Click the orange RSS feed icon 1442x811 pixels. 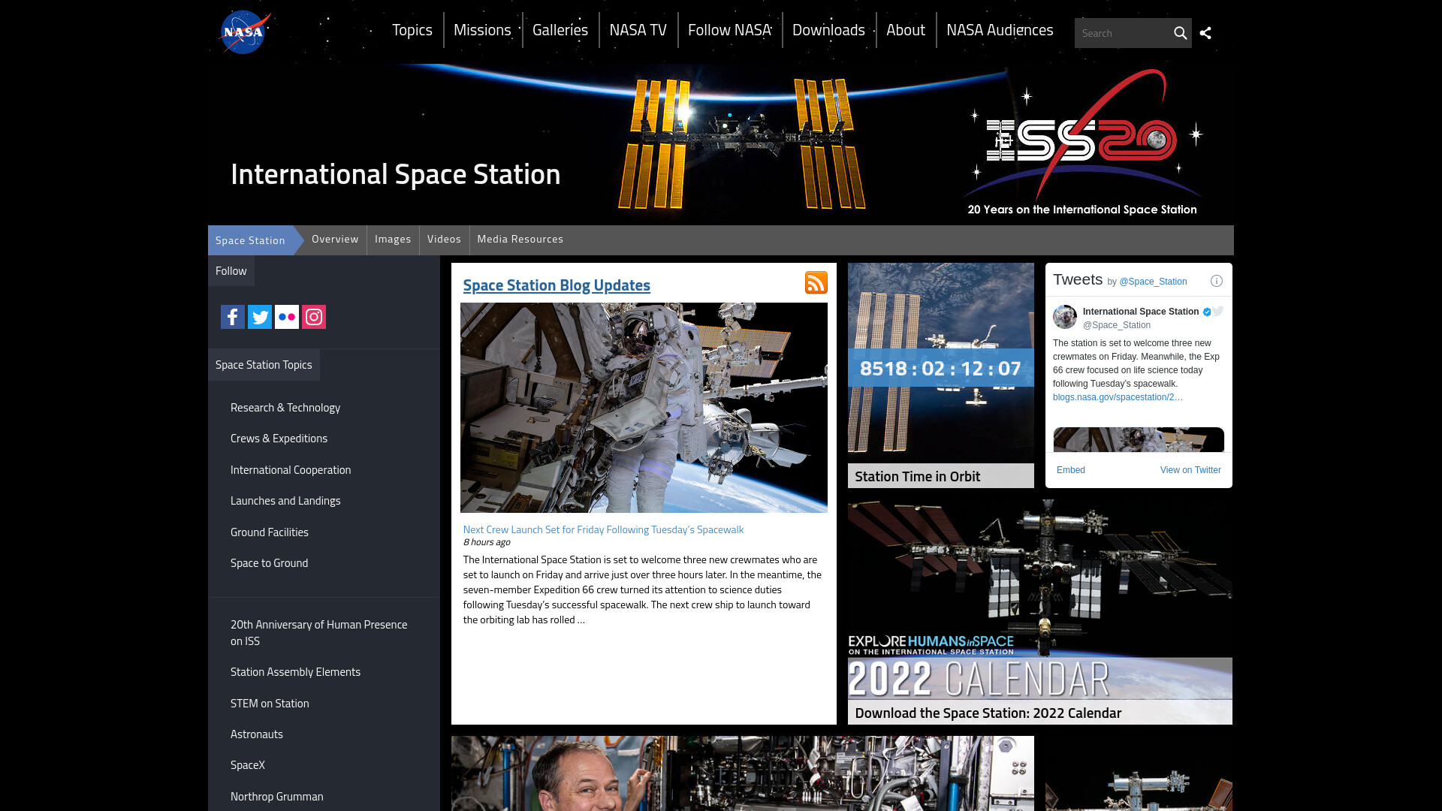click(816, 282)
